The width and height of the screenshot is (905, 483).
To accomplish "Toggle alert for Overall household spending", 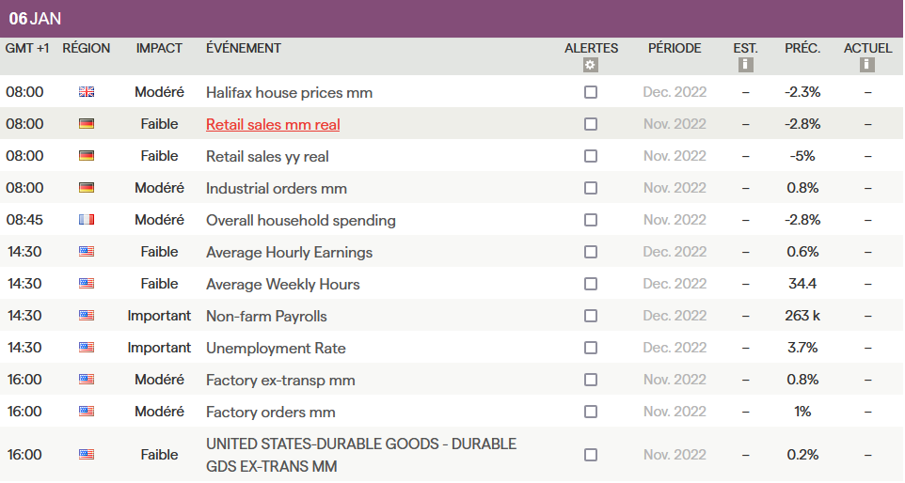I will (x=591, y=220).
